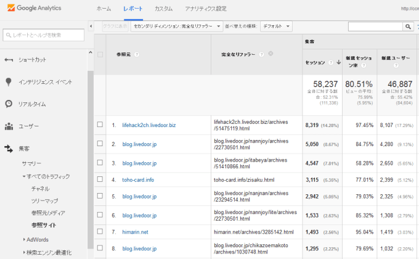Tick the checkbox for toho-card.info row

(x=100, y=180)
